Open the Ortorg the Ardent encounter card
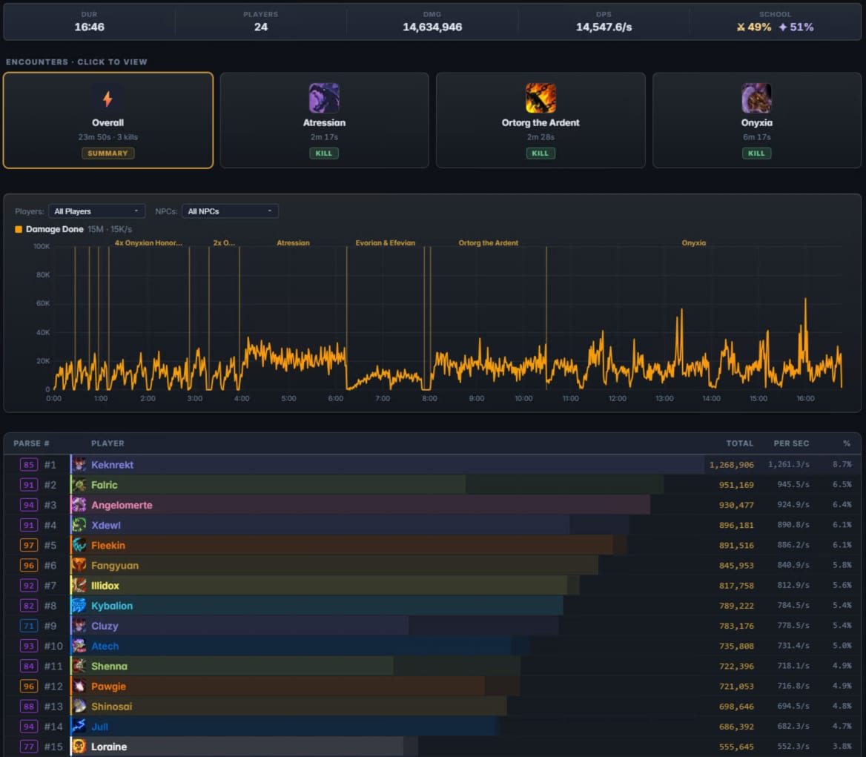866x757 pixels. [x=541, y=120]
